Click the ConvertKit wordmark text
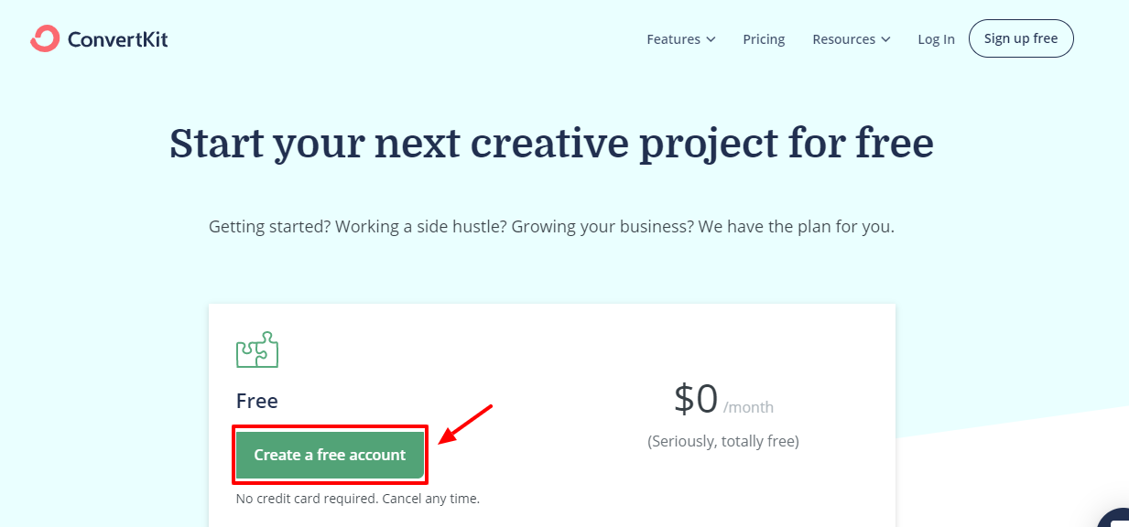The image size is (1129, 527). coord(117,39)
